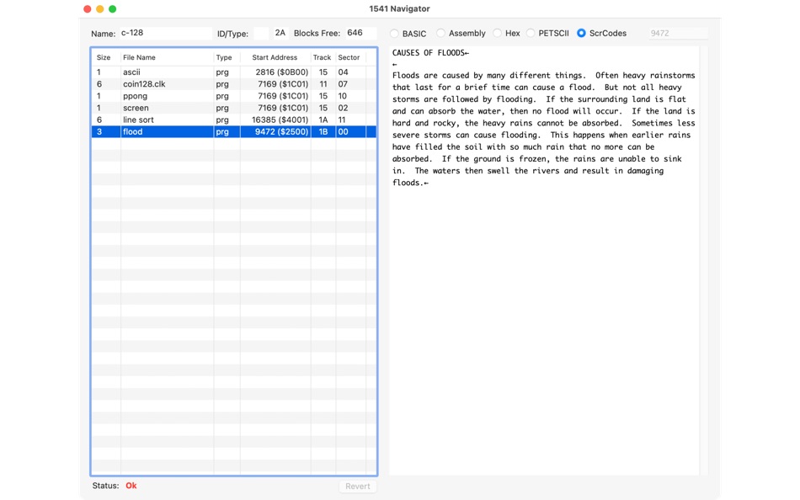Click the red close window button
This screenshot has width=800, height=500.
point(88,8)
